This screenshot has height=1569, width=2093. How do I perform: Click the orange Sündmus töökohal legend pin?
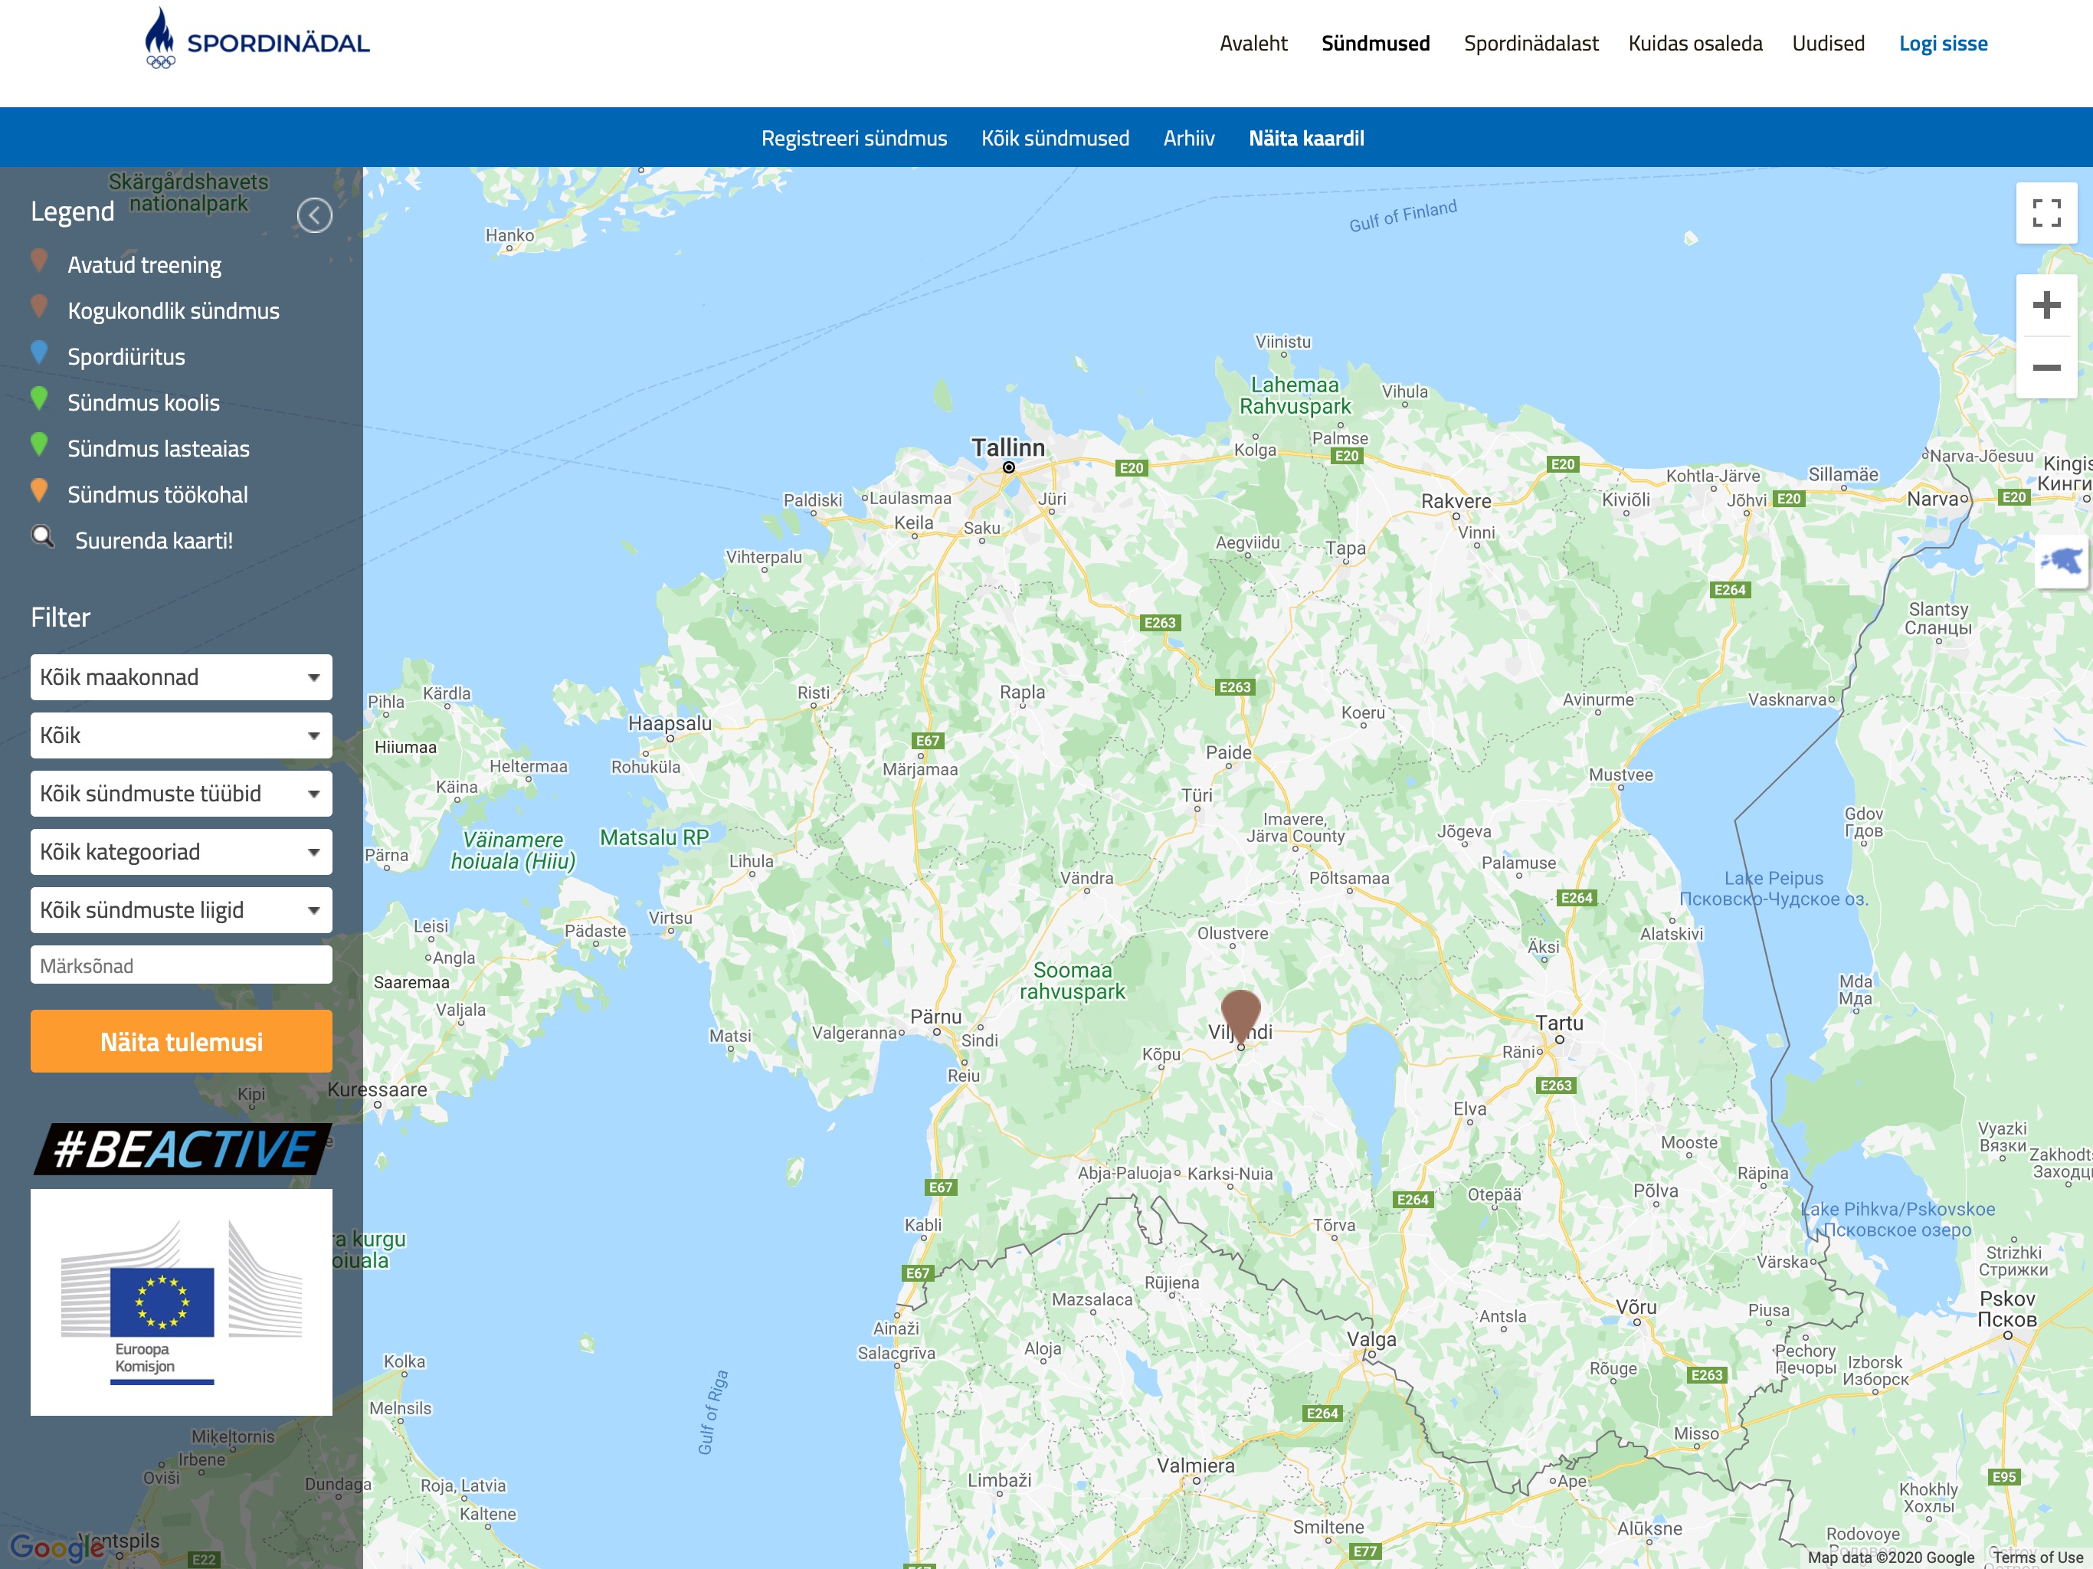(x=39, y=490)
